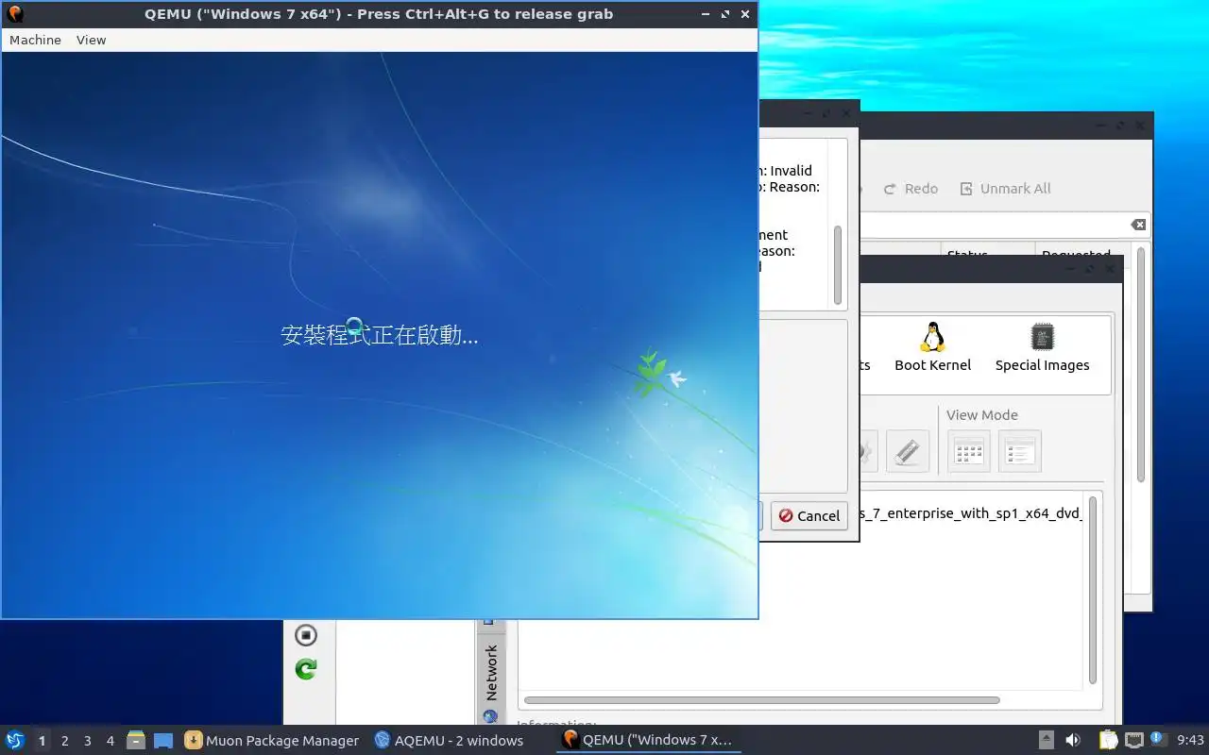Switch to Muon Package Manager taskbar entry

coord(272,741)
